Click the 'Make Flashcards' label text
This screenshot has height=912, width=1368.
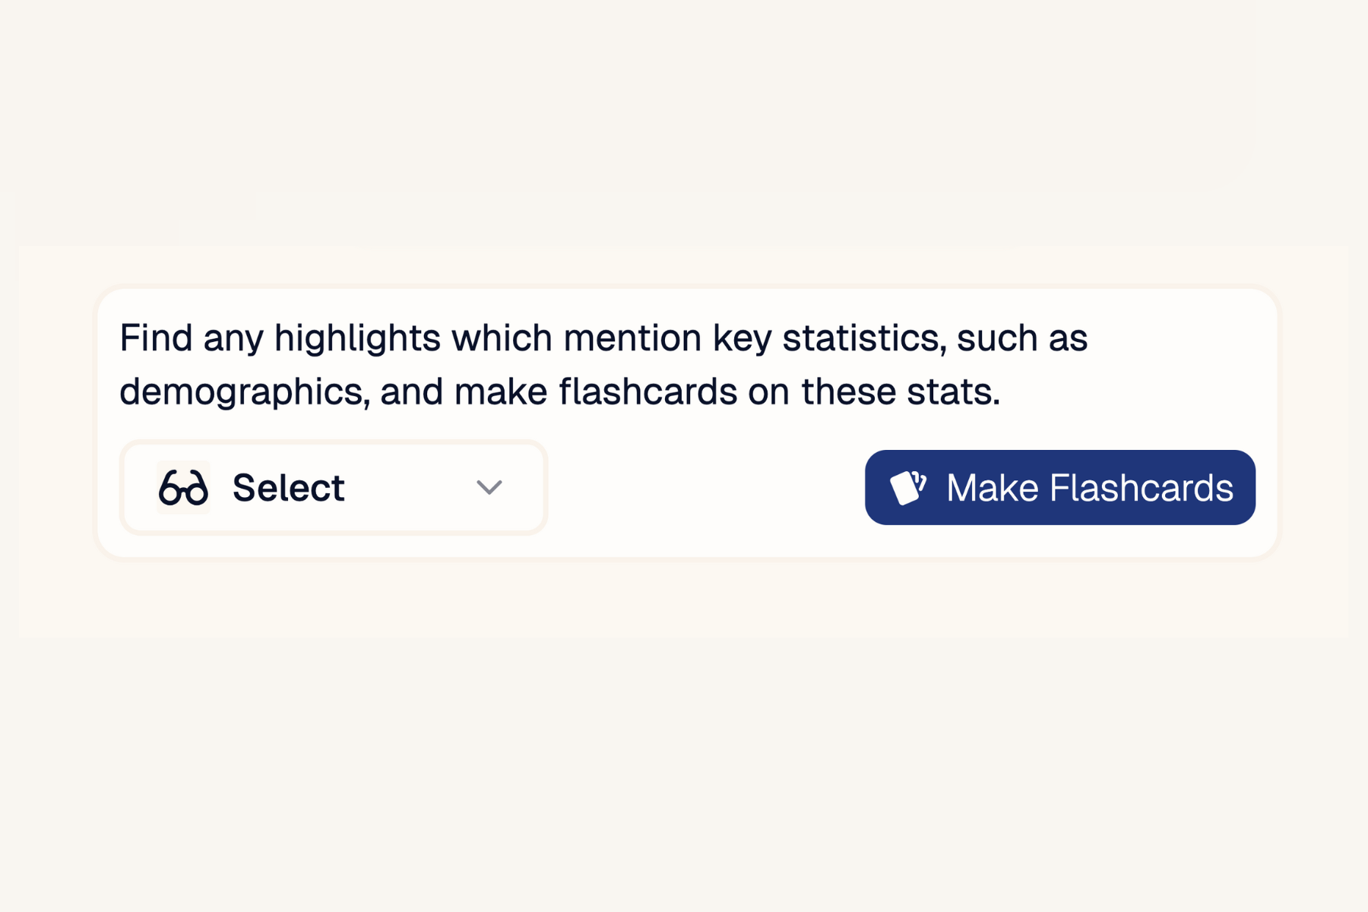pyautogui.click(x=1090, y=487)
